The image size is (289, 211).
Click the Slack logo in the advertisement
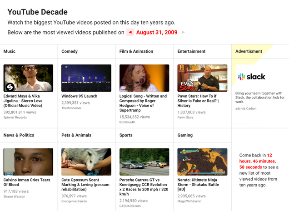(x=252, y=77)
